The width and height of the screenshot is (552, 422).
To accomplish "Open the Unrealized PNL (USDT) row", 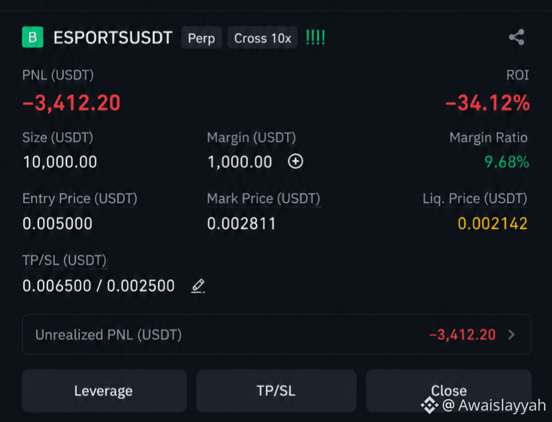I will click(277, 334).
